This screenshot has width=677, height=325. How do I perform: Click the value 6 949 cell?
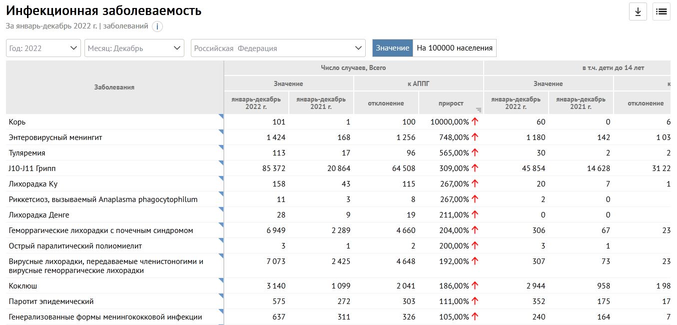[275, 230]
